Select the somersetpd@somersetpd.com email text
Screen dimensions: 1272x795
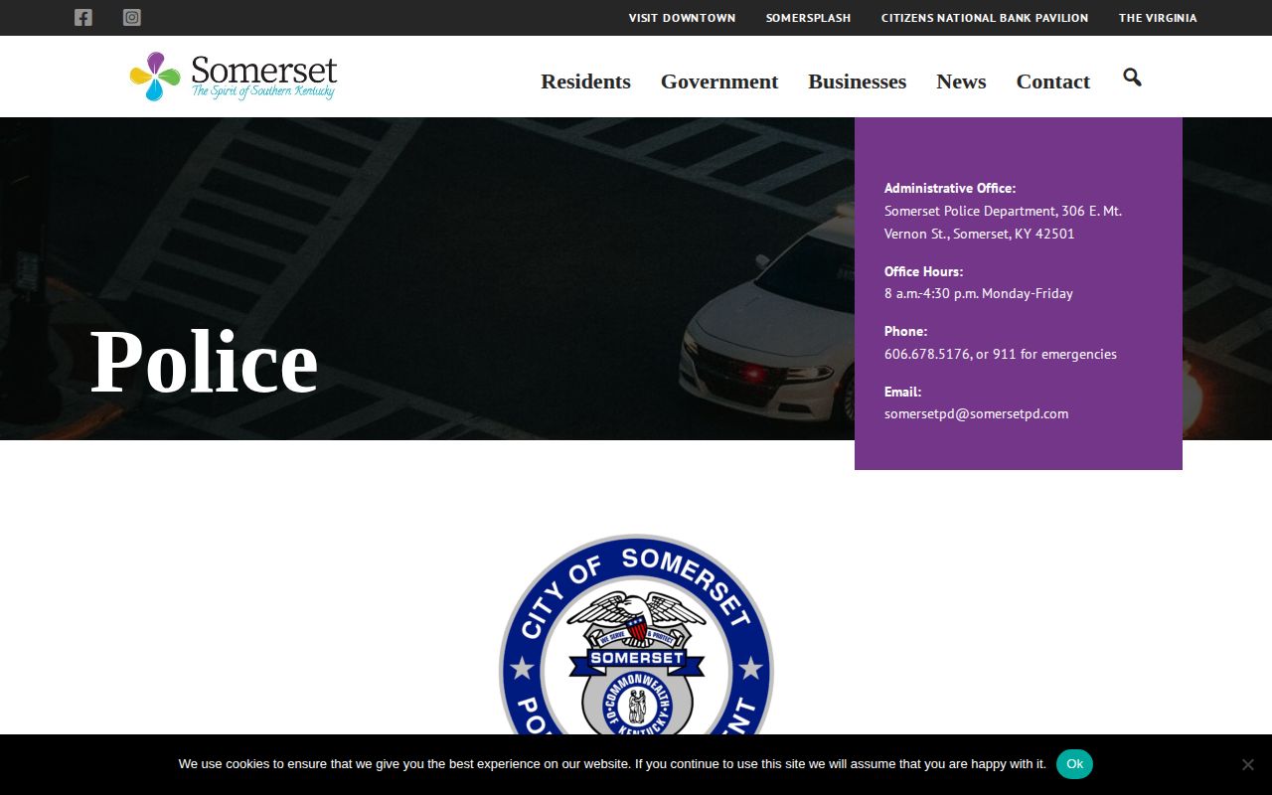[x=976, y=413]
